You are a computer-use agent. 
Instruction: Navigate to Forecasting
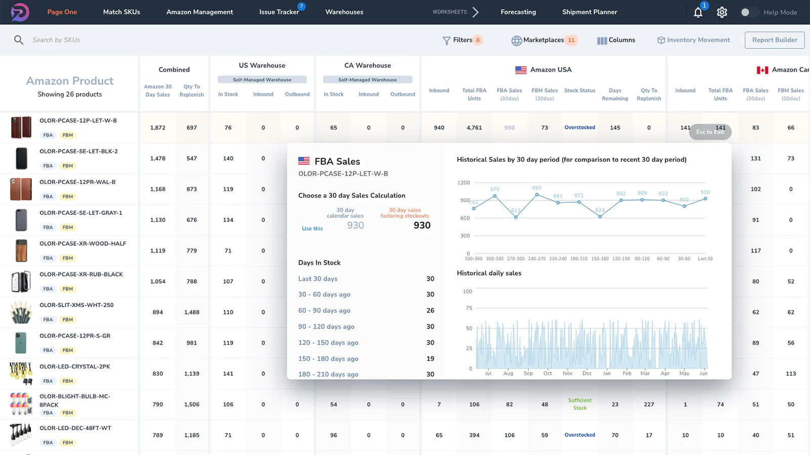(x=518, y=12)
